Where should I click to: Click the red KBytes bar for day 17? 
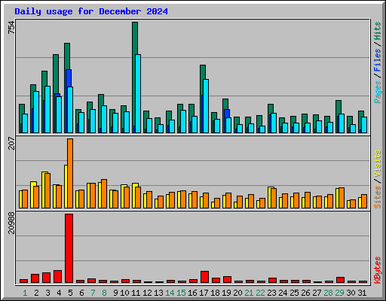204,277
